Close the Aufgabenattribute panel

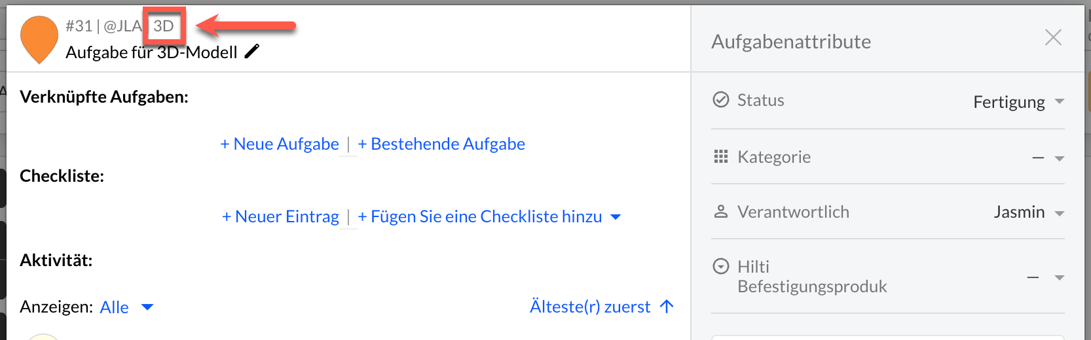tap(1053, 38)
